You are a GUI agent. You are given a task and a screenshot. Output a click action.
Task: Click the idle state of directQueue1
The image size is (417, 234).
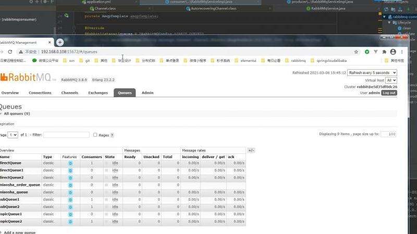tap(115, 171)
